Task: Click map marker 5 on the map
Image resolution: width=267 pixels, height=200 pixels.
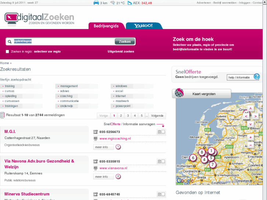Action: click(x=211, y=158)
